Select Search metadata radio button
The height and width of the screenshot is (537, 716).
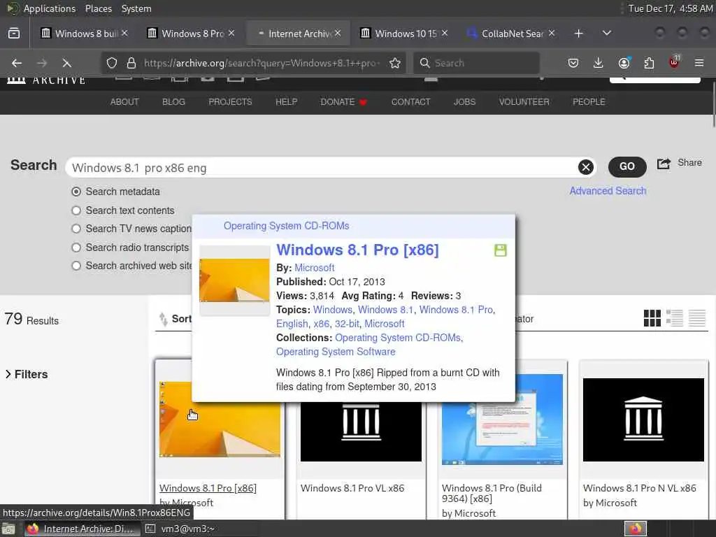(x=76, y=192)
